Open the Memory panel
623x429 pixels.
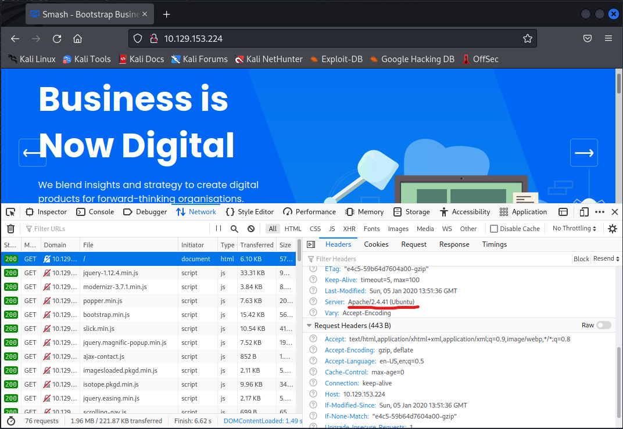pyautogui.click(x=364, y=212)
